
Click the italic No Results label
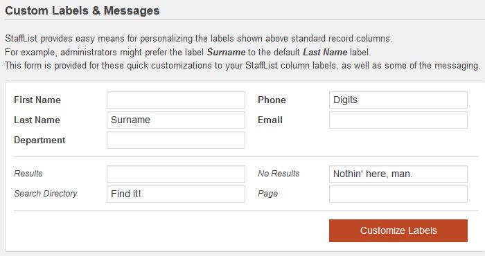(x=279, y=174)
